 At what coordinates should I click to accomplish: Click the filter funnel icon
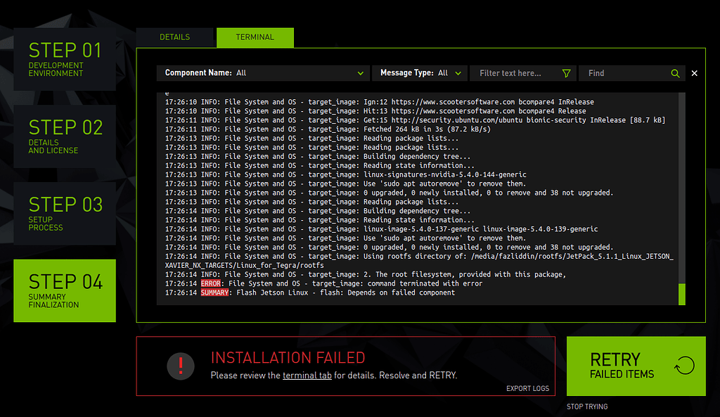coord(567,73)
